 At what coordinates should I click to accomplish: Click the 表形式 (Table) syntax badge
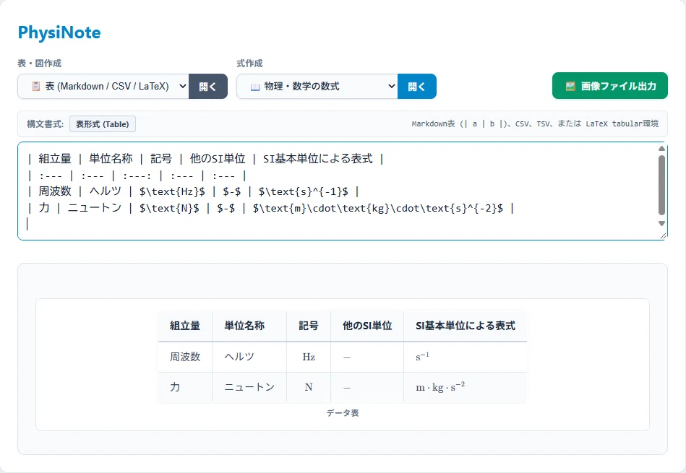[x=103, y=123]
